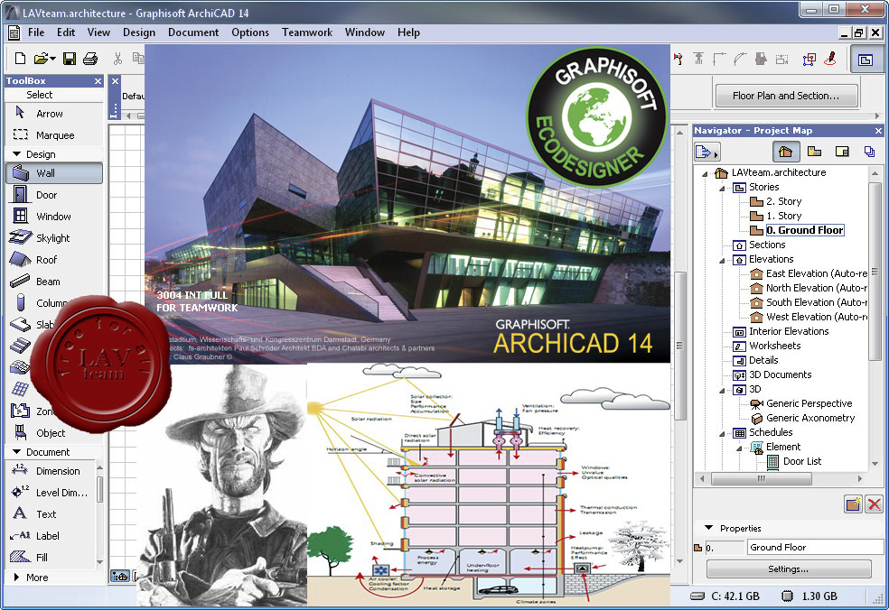Select the Skylight tool
The image size is (889, 610).
click(54, 238)
